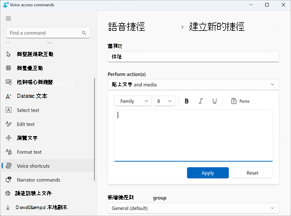This screenshot has width=291, height=216.
Task: Maximize the Voice access commands window
Action: pyautogui.click(x=267, y=5)
